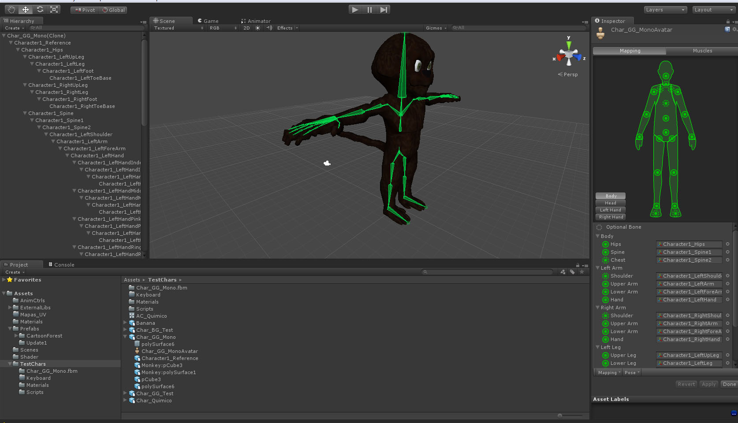Image resolution: width=738 pixels, height=423 pixels.
Task: Click the Revert button
Action: 686,384
